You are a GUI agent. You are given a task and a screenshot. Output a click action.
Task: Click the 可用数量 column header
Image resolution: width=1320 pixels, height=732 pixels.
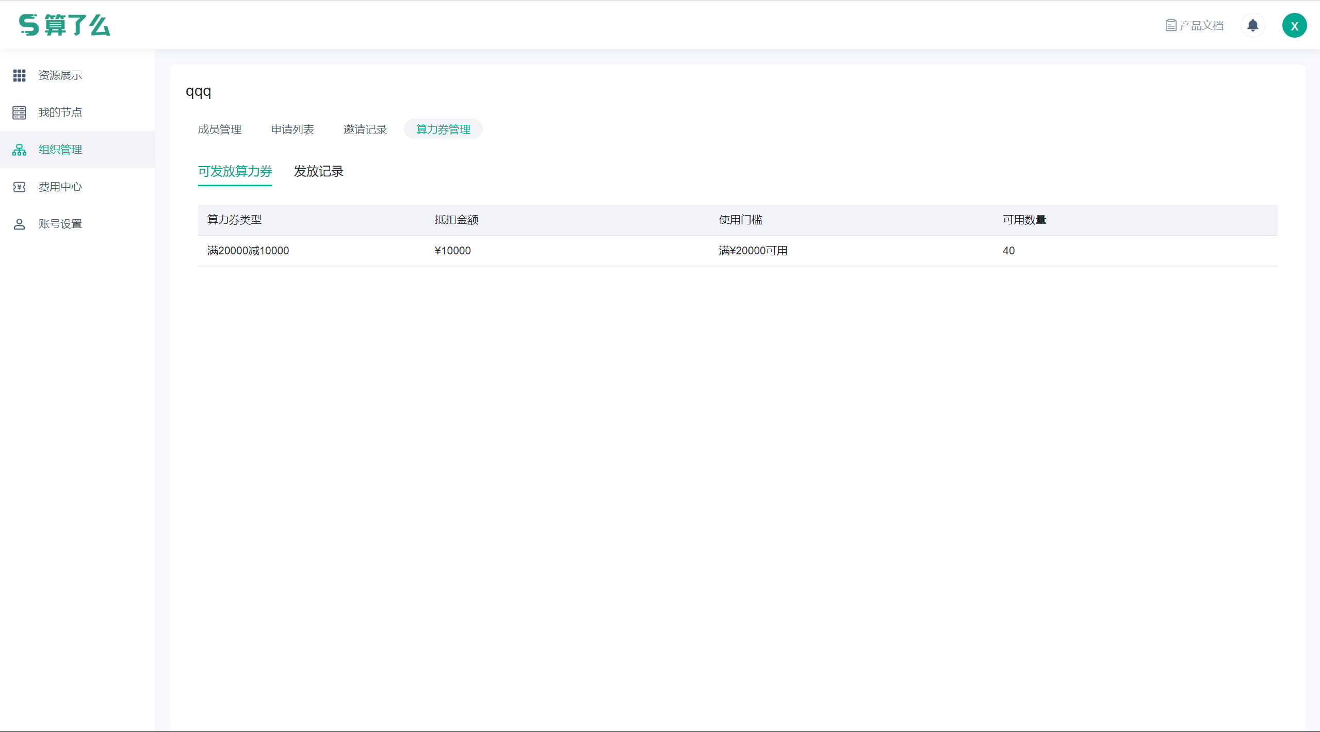[x=1024, y=220]
